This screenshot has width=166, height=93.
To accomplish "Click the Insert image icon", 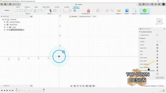I will (x=127, y=11).
